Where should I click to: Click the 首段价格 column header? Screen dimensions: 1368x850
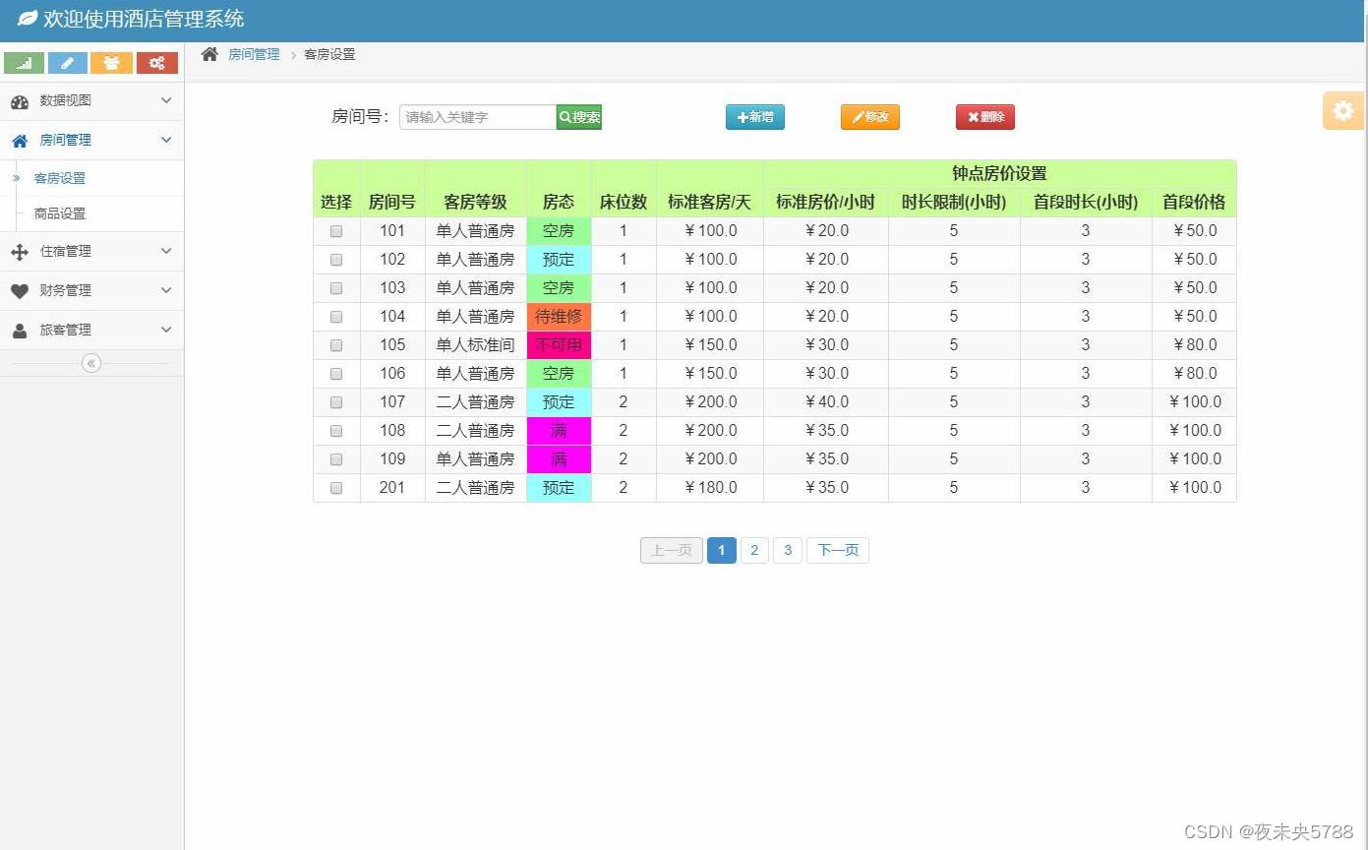(x=1194, y=202)
